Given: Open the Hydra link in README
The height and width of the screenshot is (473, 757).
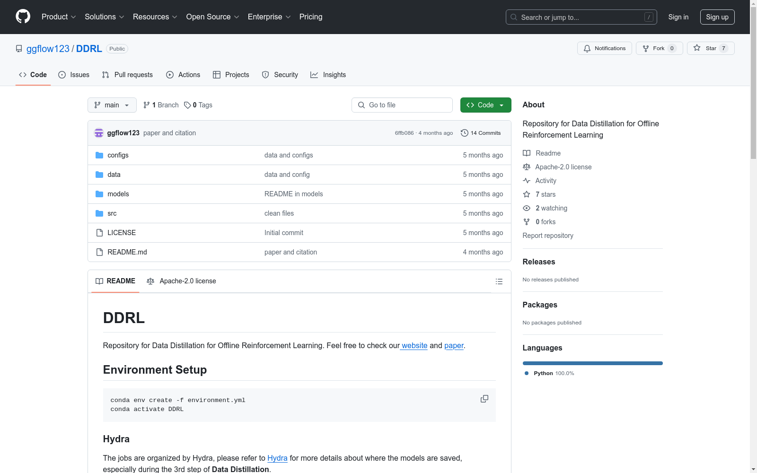Looking at the screenshot, I should 277,458.
